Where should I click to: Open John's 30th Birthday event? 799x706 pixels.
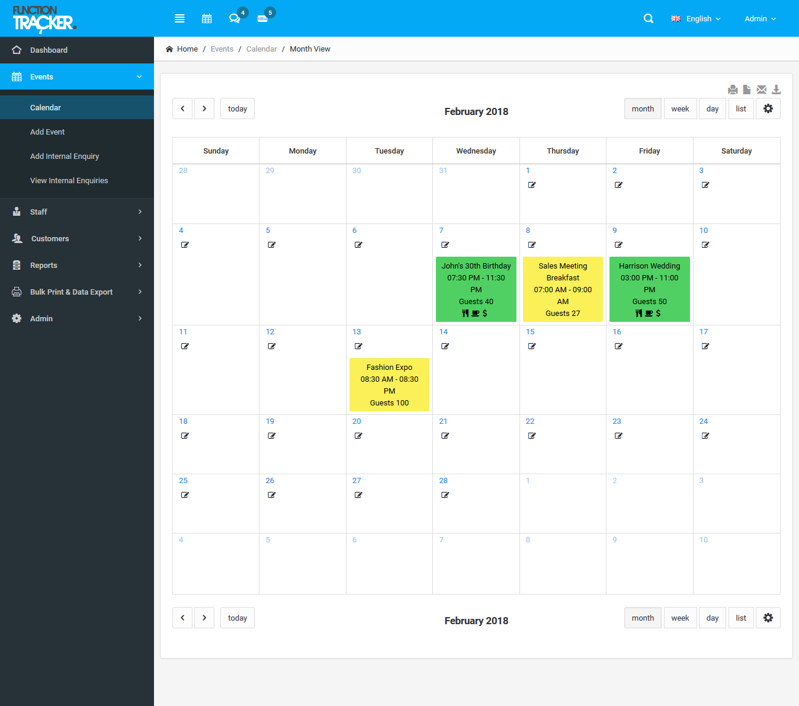point(476,289)
